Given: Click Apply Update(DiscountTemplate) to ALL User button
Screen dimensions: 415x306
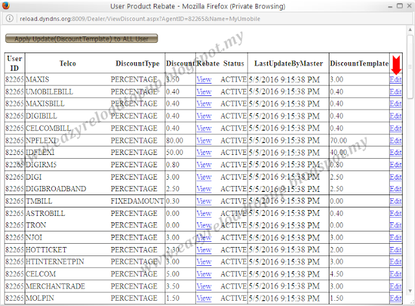Looking at the screenshot, I should 82,38.
